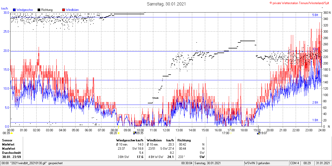Image resolution: width=332 pixels, height=166 pixels.
Task: Click the current wind speed '17.6'
Action: [140, 157]
